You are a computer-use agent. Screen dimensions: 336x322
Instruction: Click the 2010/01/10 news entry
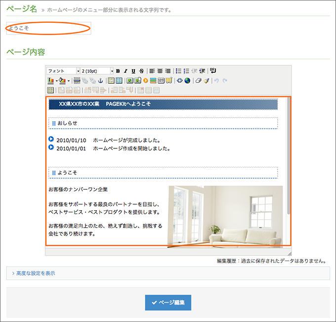(x=108, y=140)
